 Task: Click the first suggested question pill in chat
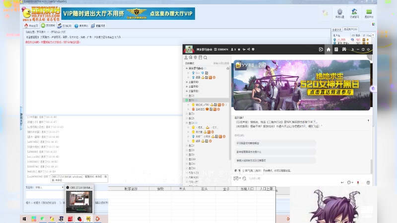[x=275, y=143]
